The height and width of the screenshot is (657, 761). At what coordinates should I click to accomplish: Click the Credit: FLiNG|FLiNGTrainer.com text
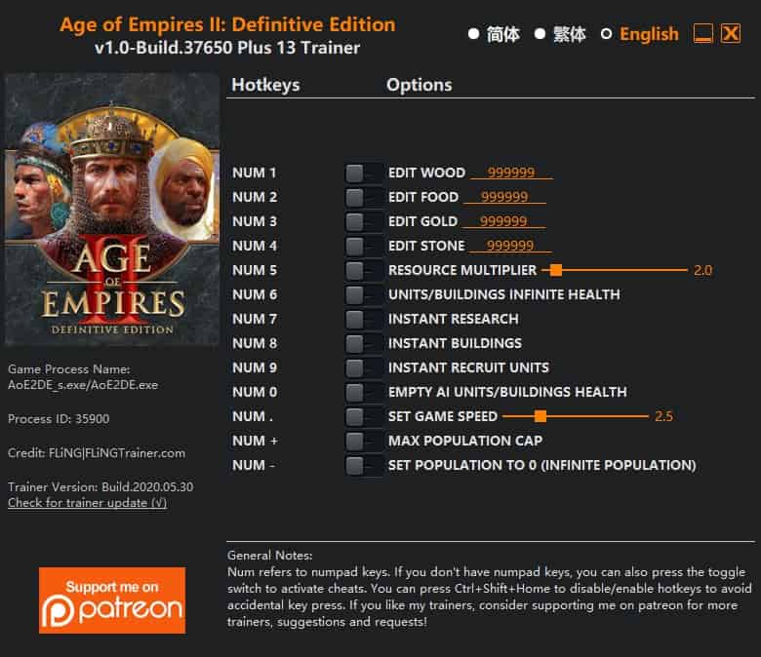point(97,453)
